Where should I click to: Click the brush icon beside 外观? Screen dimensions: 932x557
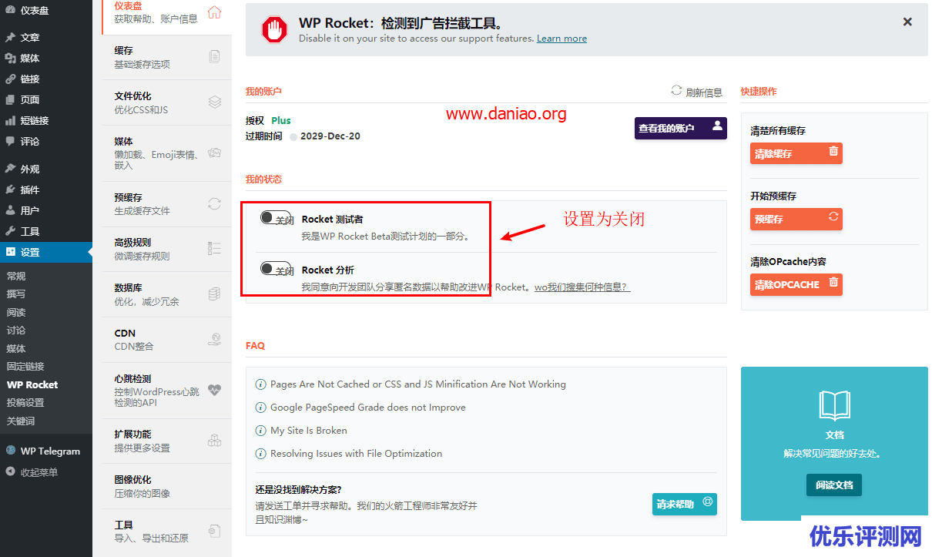pos(10,169)
